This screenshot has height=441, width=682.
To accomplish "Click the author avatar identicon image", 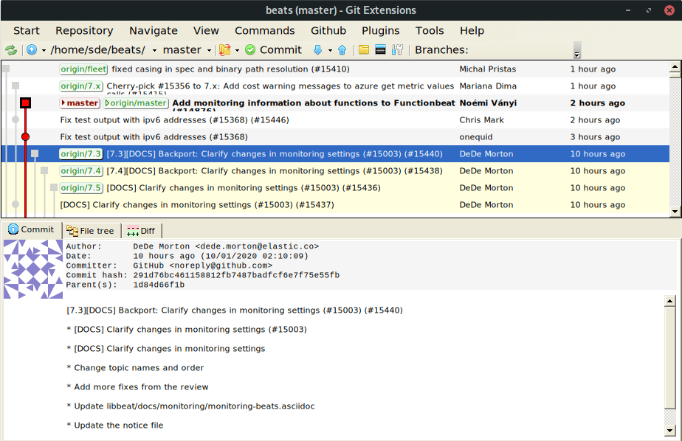I will click(x=33, y=269).
